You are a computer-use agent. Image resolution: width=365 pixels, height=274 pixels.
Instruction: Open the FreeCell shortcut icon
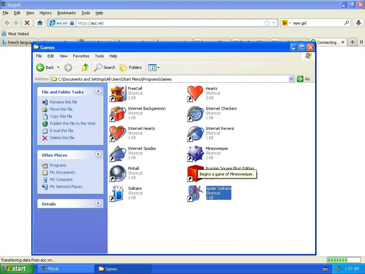(x=118, y=94)
